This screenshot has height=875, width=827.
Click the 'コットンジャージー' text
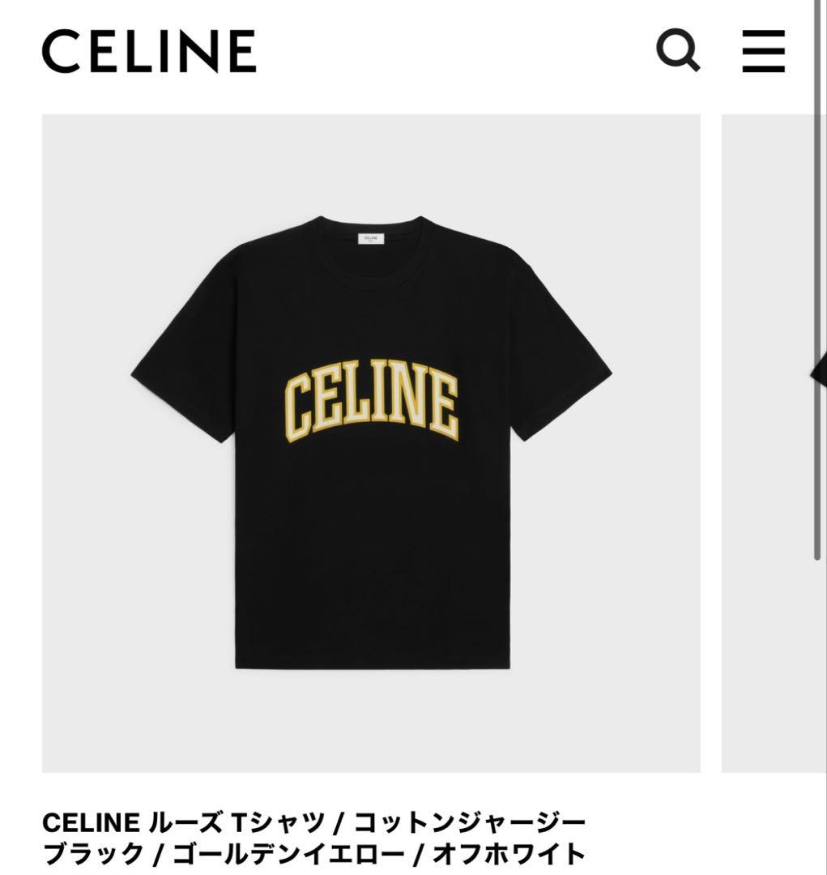(x=470, y=822)
